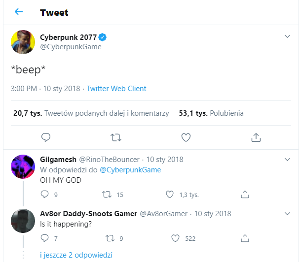View the 20,7 tys. retweets list
This screenshot has width=299, height=262.
pyautogui.click(x=91, y=113)
